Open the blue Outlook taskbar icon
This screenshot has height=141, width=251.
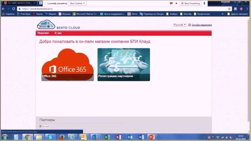[x=130, y=137]
